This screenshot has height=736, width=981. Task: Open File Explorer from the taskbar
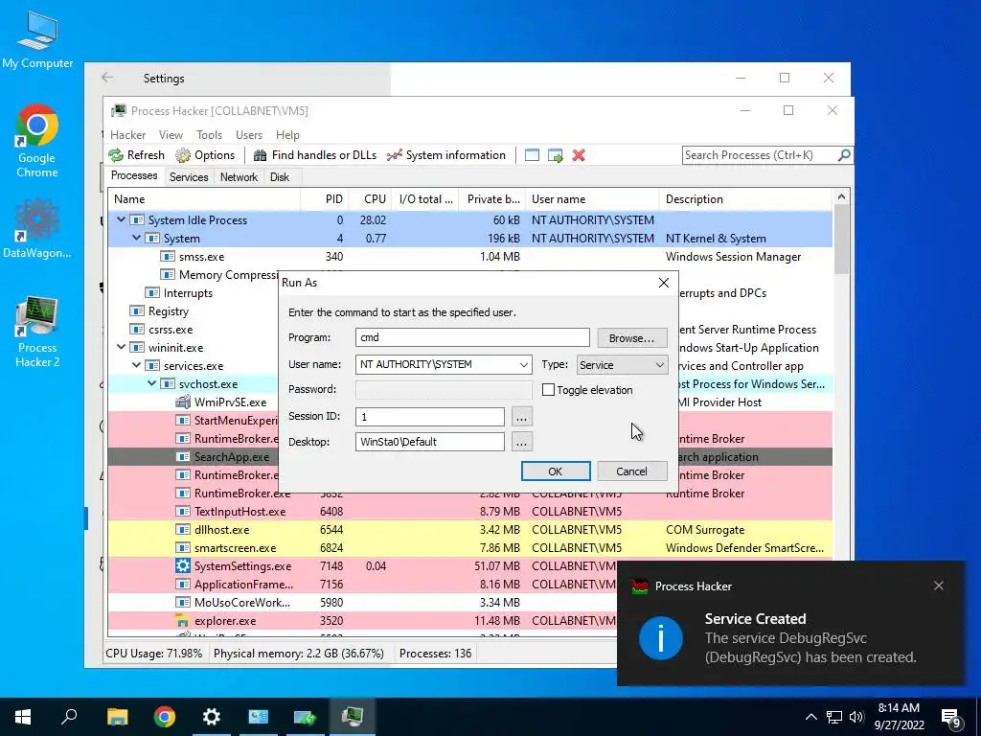tap(117, 717)
